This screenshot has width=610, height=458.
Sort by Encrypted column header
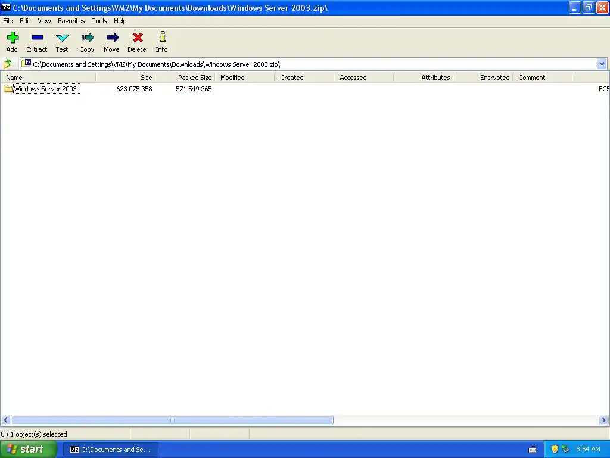point(483,78)
